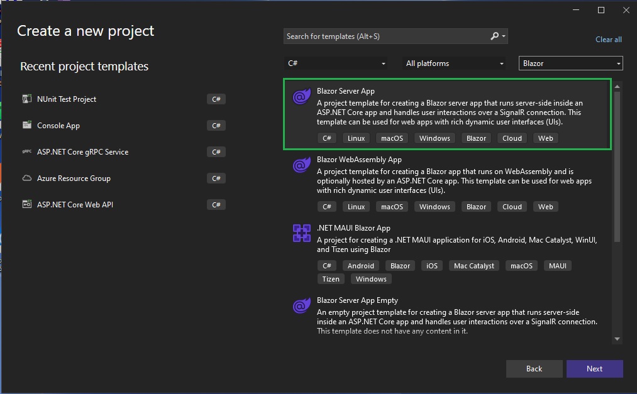Screen dimensions: 637x394
Task: Select the Blazor WebAssembly App template title
Action: [359, 160]
